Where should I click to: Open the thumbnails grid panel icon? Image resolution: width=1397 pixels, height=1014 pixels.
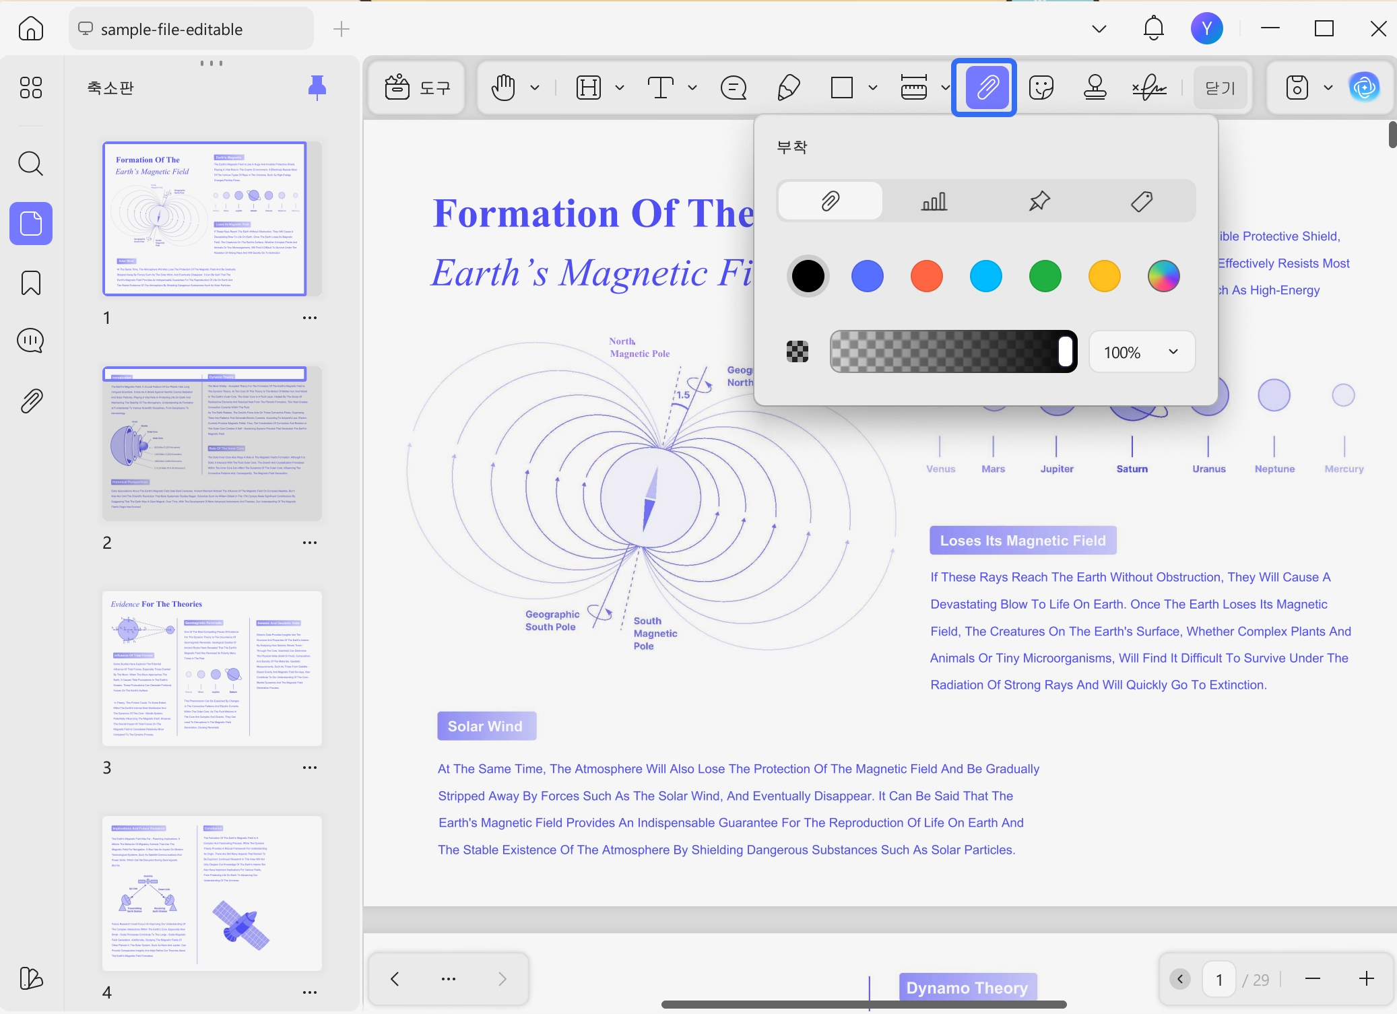[x=31, y=88]
